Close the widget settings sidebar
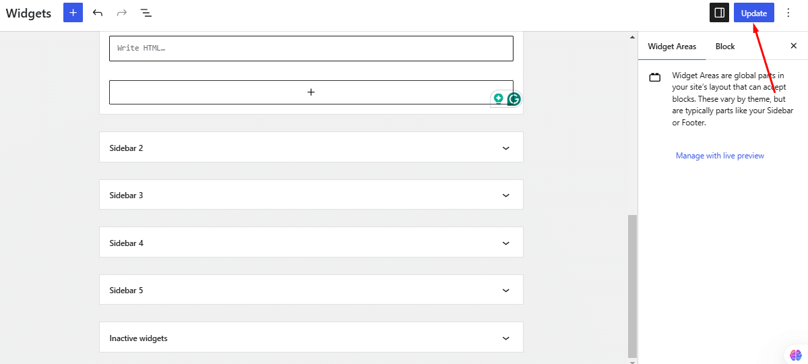Screen dimensions: 808x364 (x=793, y=47)
